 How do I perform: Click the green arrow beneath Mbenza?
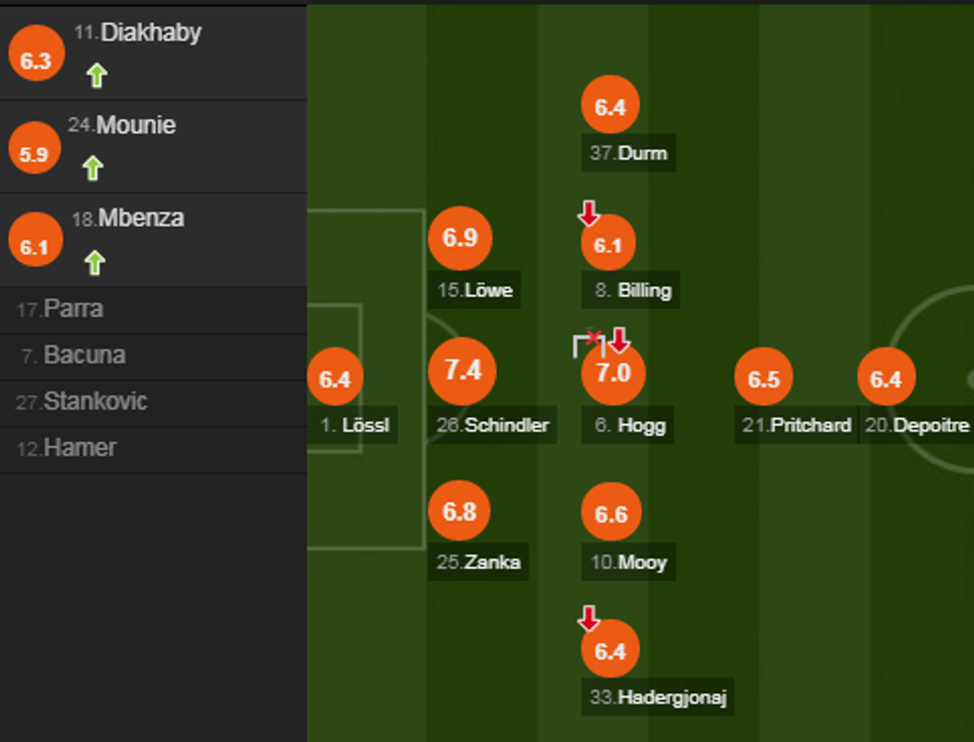[94, 262]
